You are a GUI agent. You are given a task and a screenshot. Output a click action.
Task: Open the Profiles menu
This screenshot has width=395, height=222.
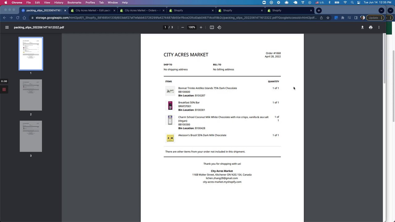pyautogui.click(x=90, y=2)
